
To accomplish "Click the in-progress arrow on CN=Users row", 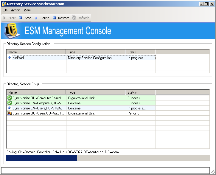I will pos(9,108).
